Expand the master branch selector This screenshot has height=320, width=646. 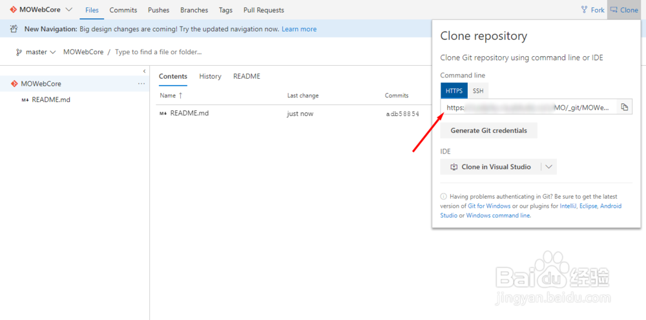coord(36,52)
